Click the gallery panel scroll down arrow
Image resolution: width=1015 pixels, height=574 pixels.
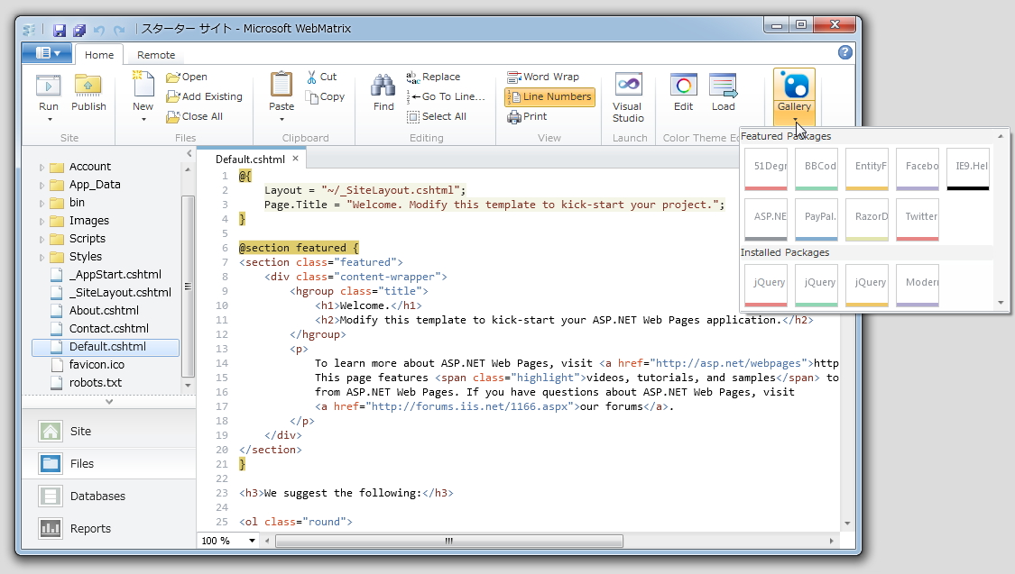point(1001,303)
